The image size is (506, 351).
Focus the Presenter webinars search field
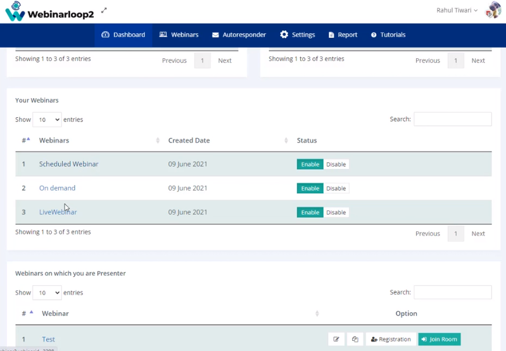[453, 292]
